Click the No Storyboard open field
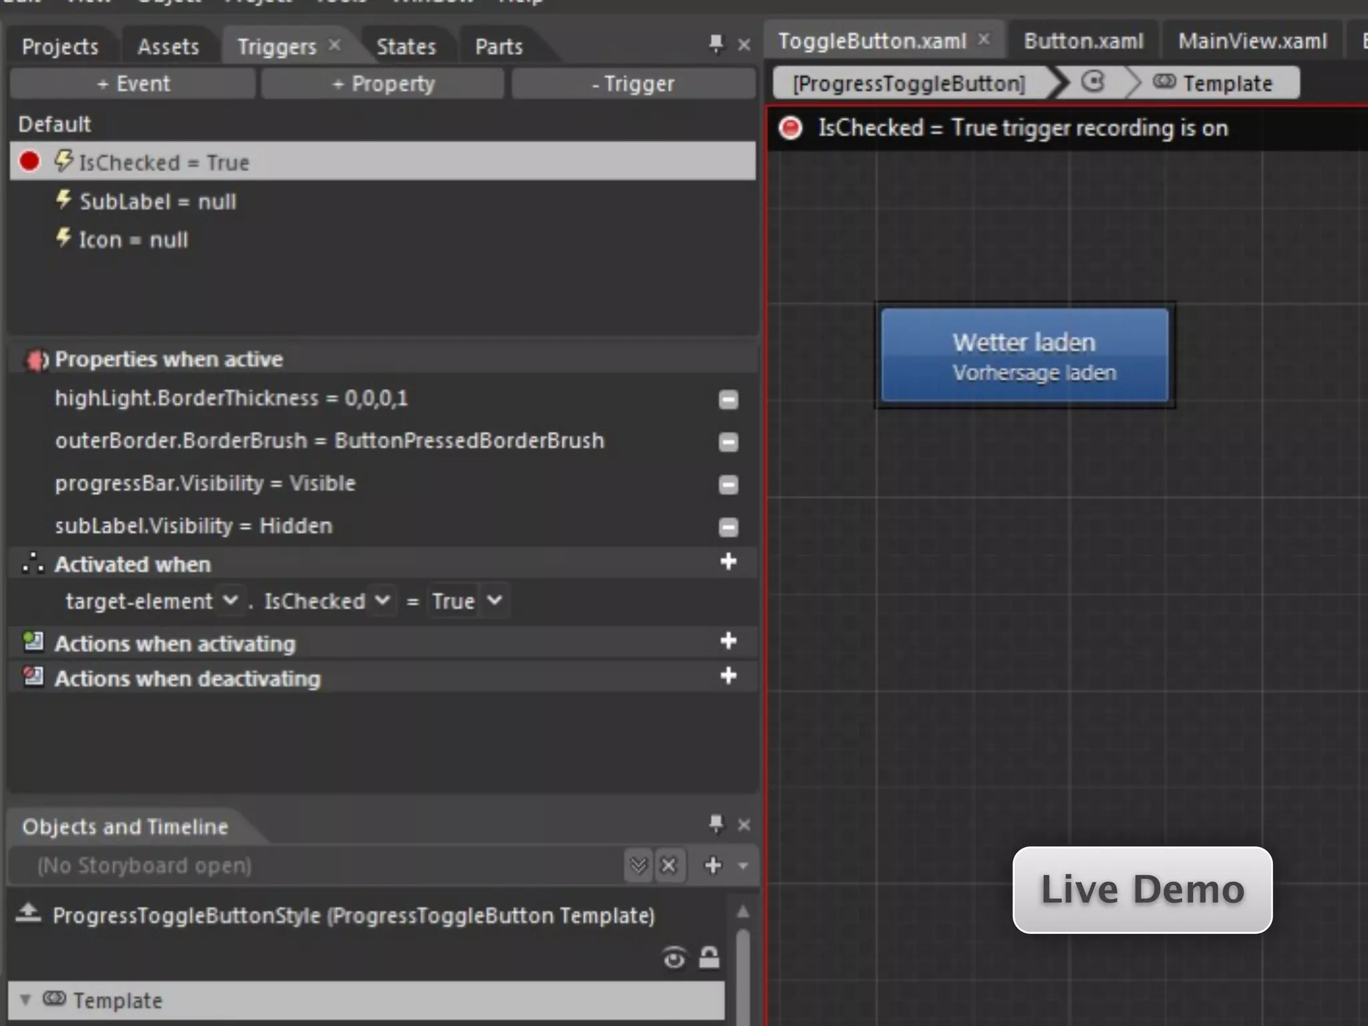This screenshot has height=1026, width=1368. tap(317, 866)
